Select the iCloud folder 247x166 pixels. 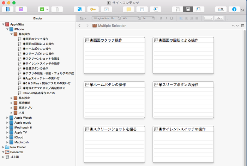(x=19, y=137)
